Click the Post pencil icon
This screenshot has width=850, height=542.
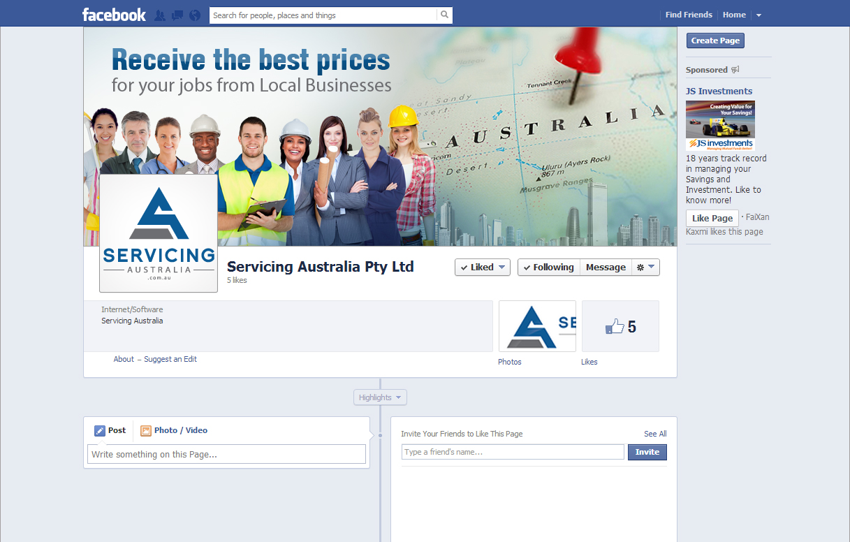[100, 431]
